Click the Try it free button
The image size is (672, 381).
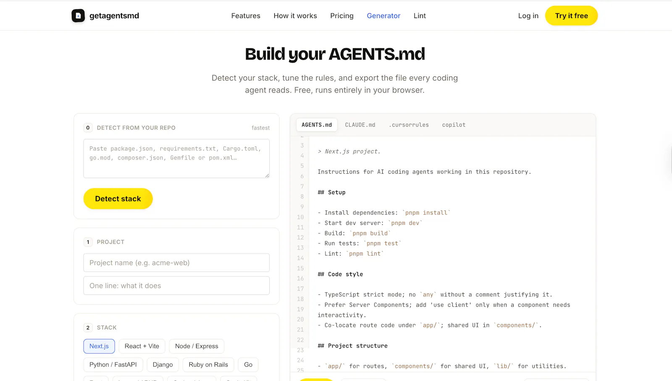[571, 16]
